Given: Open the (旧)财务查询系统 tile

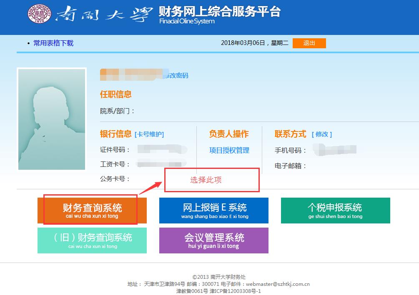Looking at the screenshot, I should (92, 240).
